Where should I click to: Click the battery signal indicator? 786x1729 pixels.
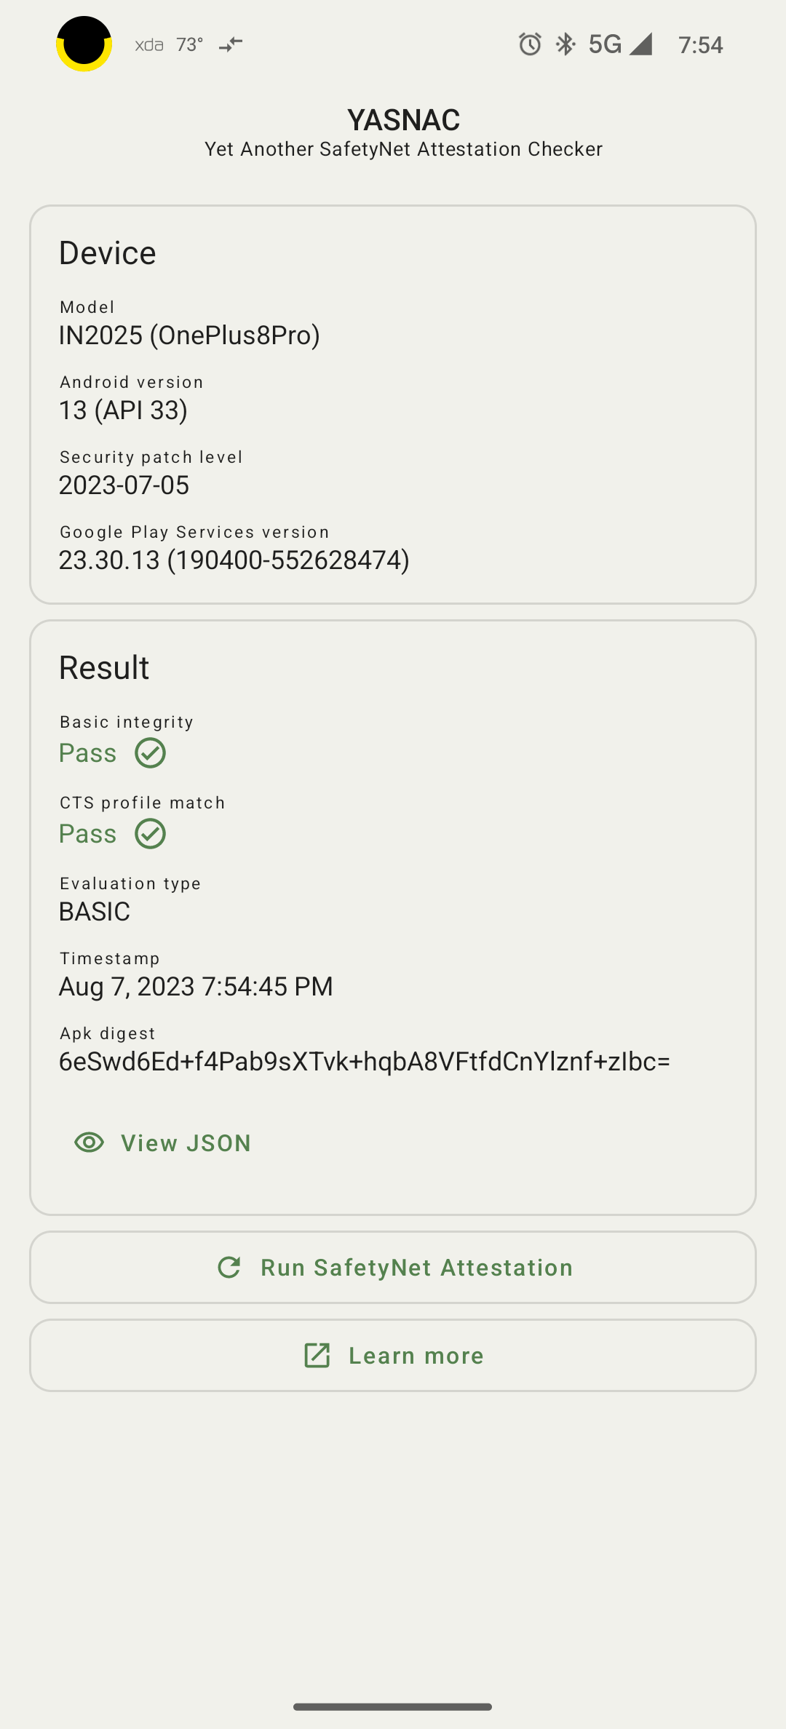tap(640, 44)
